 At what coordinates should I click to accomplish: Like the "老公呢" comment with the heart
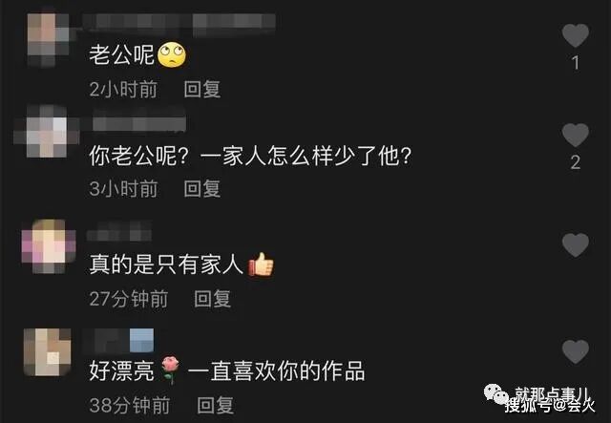pyautogui.click(x=575, y=35)
